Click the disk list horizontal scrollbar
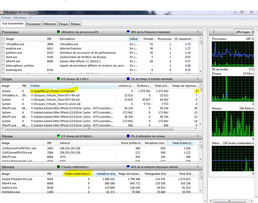The width and height of the screenshot is (258, 203). click(88, 128)
